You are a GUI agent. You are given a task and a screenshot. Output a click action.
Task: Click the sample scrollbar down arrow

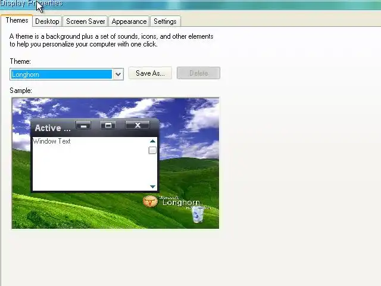[x=152, y=186]
